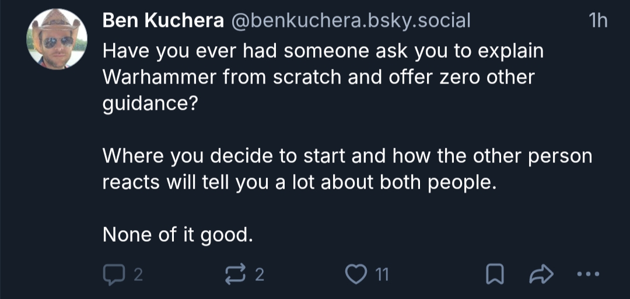The width and height of the screenshot is (630, 299).
Task: Click the 1h post timestamp
Action: 598,21
